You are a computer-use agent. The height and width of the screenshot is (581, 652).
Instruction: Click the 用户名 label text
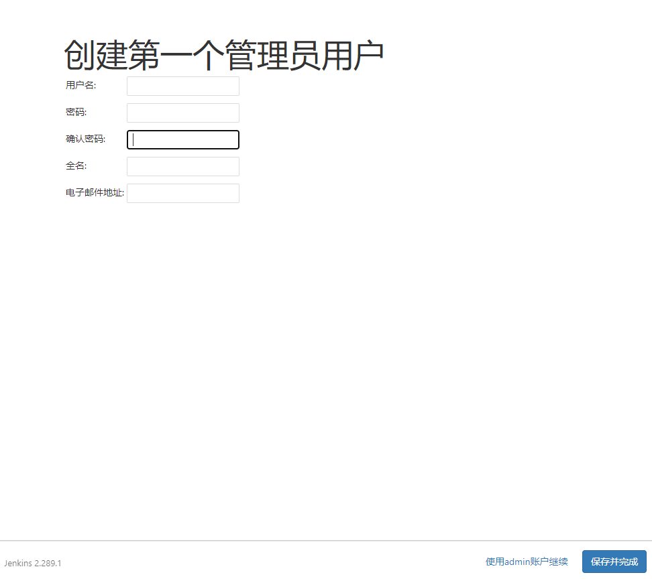coord(80,86)
